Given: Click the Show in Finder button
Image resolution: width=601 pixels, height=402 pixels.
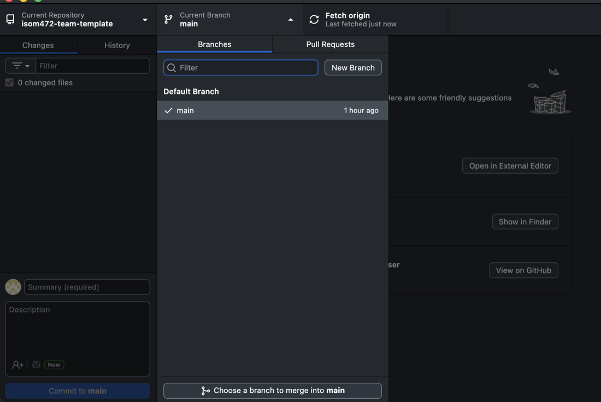Looking at the screenshot, I should pyautogui.click(x=525, y=222).
